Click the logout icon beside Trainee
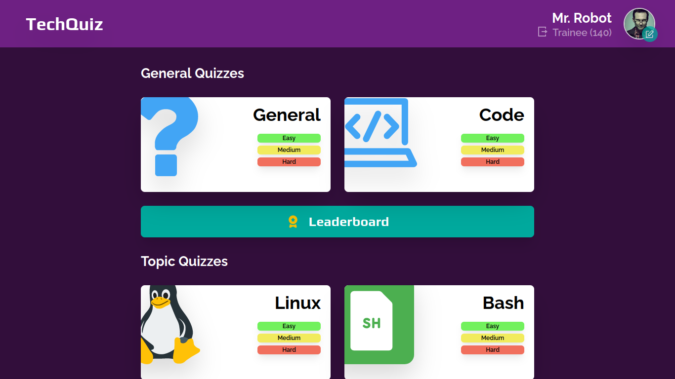 (x=543, y=32)
